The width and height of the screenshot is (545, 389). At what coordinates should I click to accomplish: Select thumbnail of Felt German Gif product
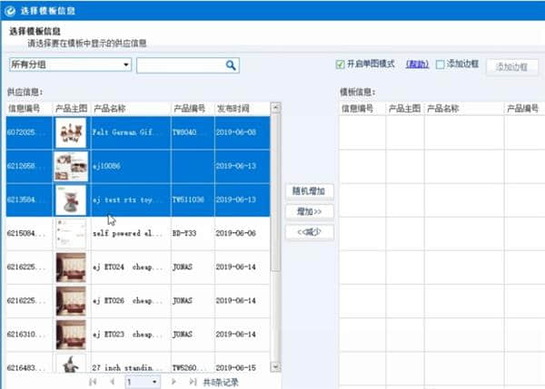pos(71,132)
